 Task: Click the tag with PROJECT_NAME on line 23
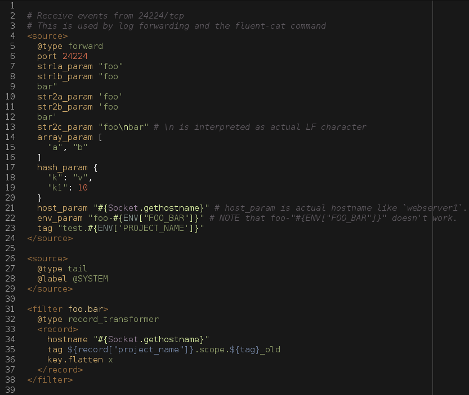coord(120,228)
